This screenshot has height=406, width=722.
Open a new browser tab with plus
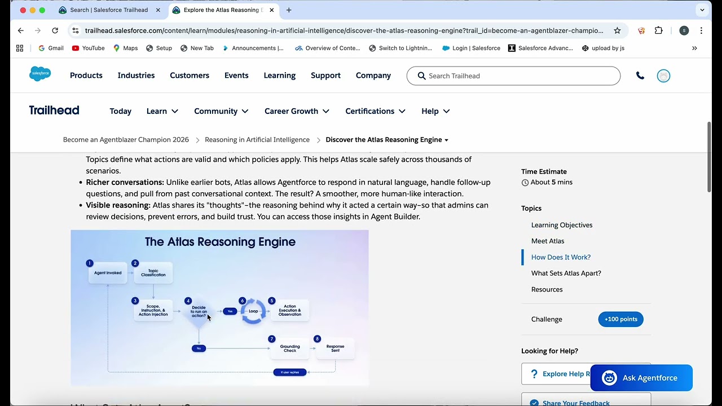[289, 10]
